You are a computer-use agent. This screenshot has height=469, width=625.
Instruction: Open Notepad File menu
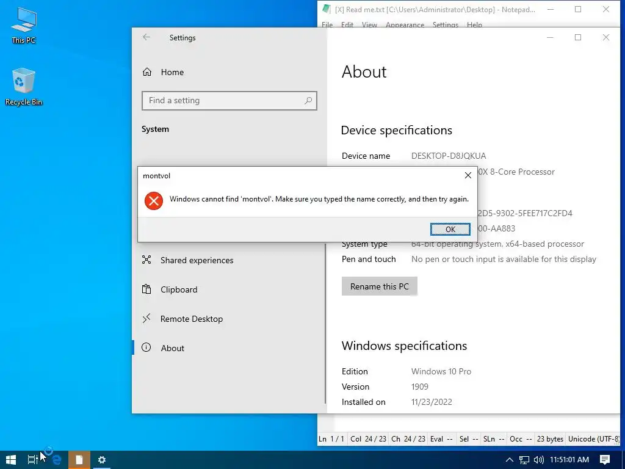327,24
